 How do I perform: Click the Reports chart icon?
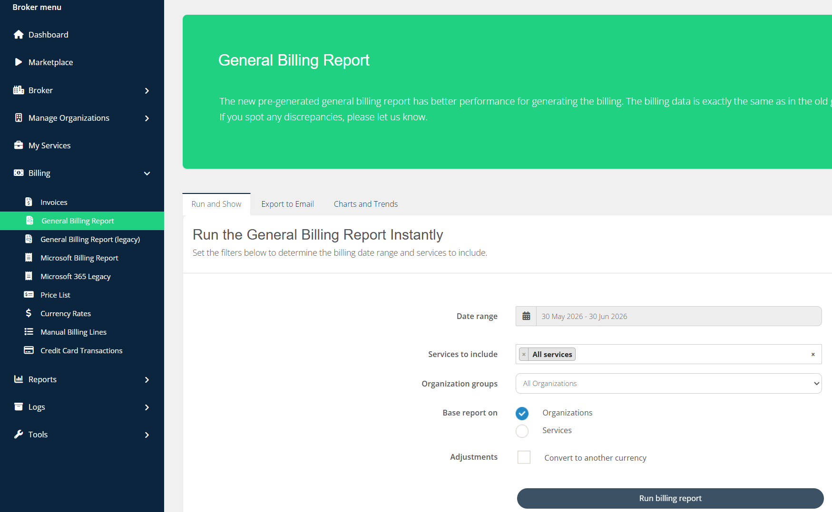(19, 379)
